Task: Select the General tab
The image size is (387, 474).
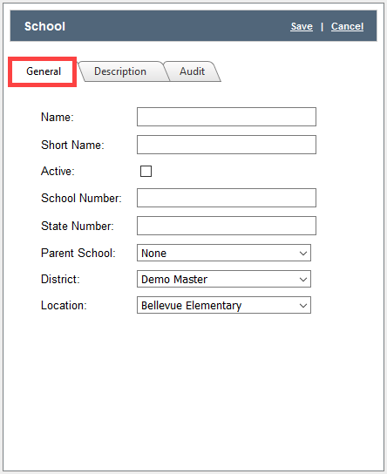Action: pos(44,71)
